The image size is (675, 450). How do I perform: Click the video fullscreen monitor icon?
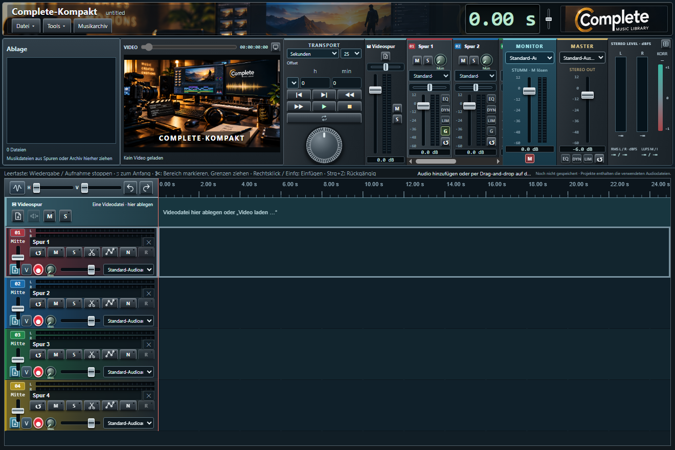[x=276, y=47]
